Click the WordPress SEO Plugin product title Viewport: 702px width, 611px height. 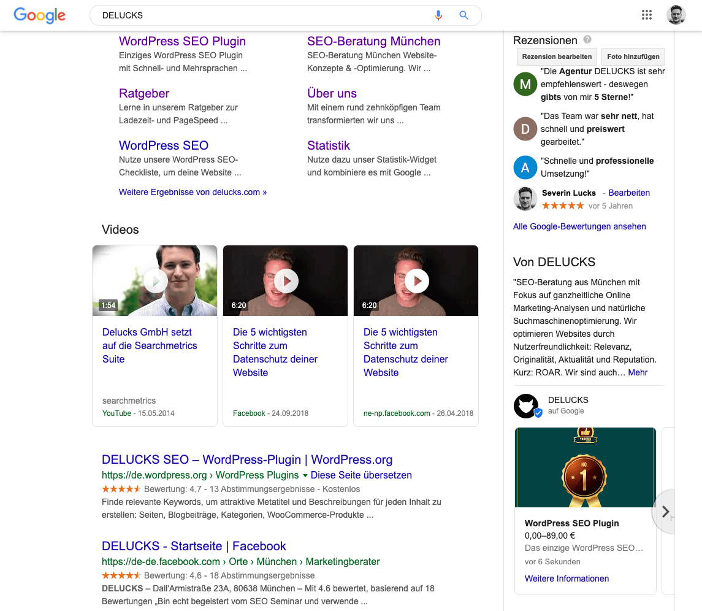(x=572, y=523)
